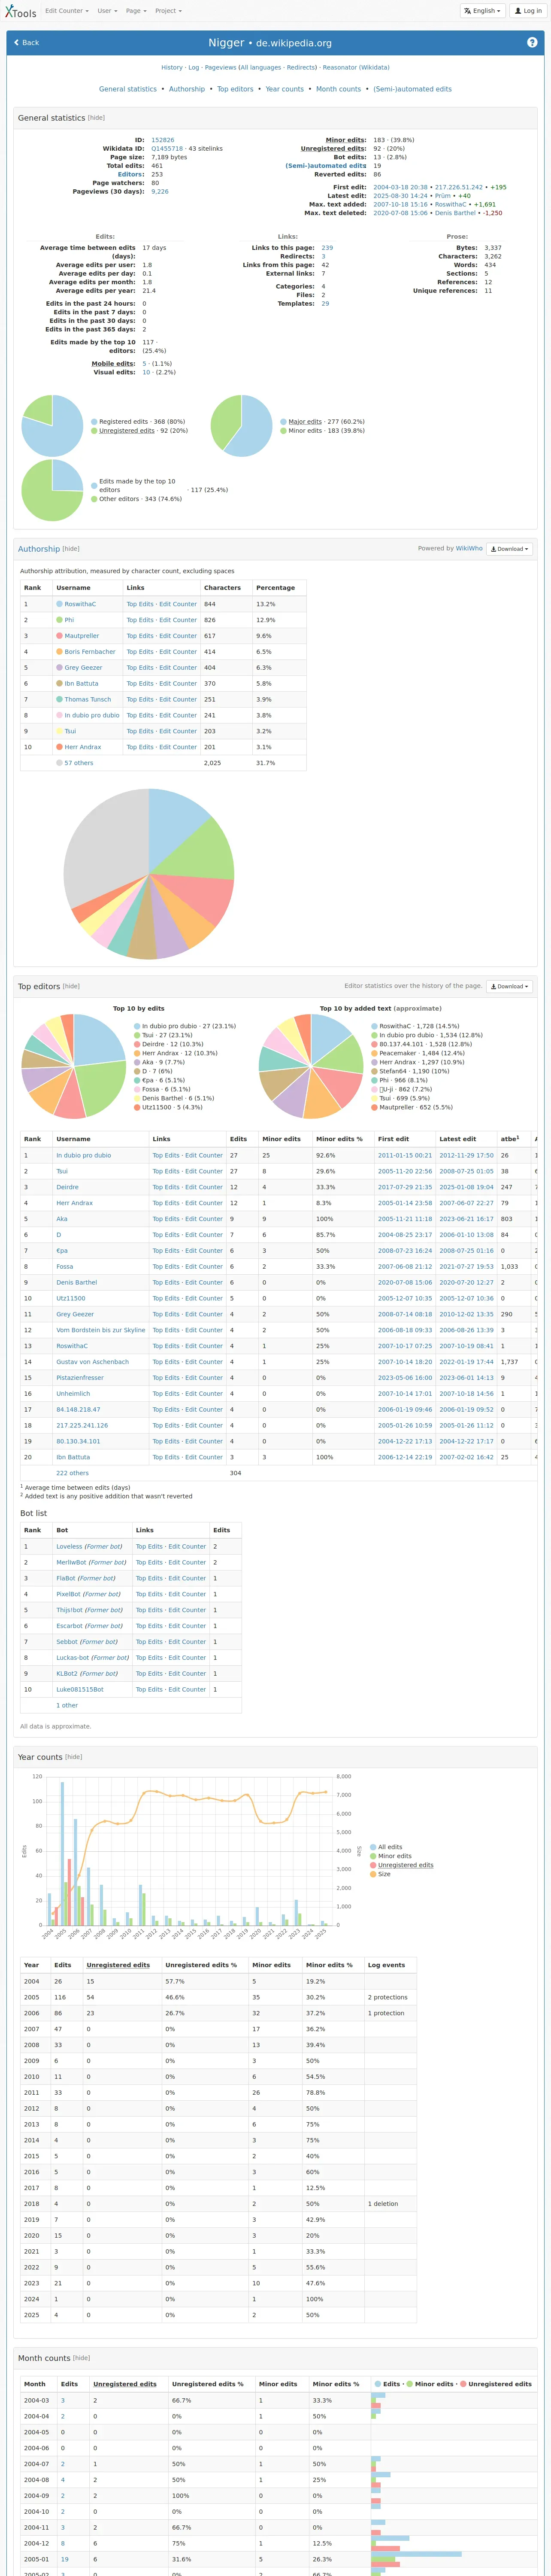
Task: Collapse the Authorship section via hide
Action: point(71,549)
